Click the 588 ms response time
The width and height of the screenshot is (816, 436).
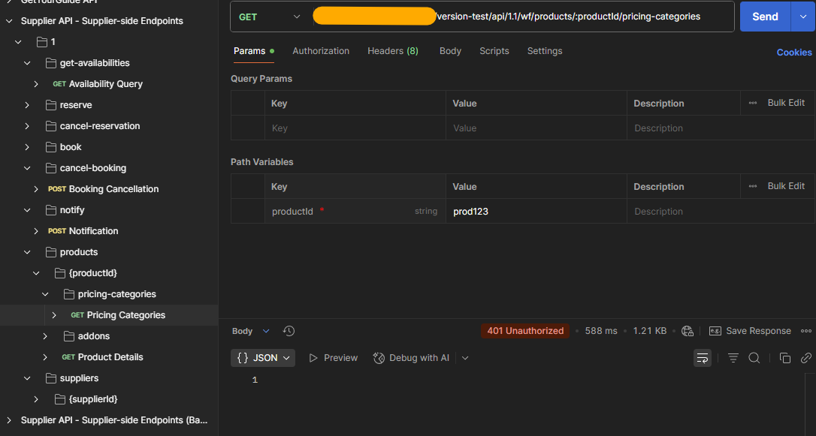601,331
